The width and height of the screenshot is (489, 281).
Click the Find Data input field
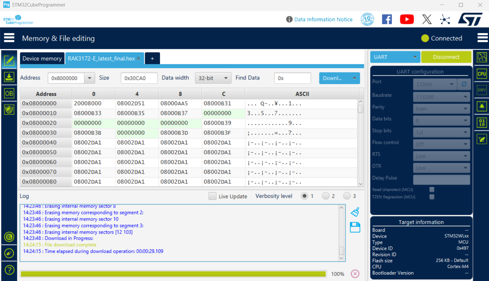click(x=292, y=78)
